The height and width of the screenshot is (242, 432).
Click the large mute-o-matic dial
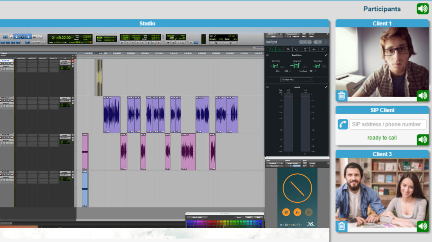(x=297, y=188)
